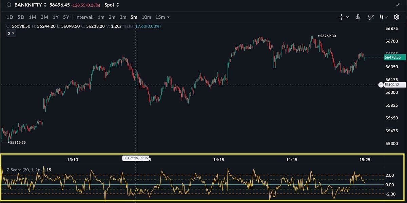Click the 15m interval button
The width and height of the screenshot is (407, 203).
pyautogui.click(x=159, y=17)
